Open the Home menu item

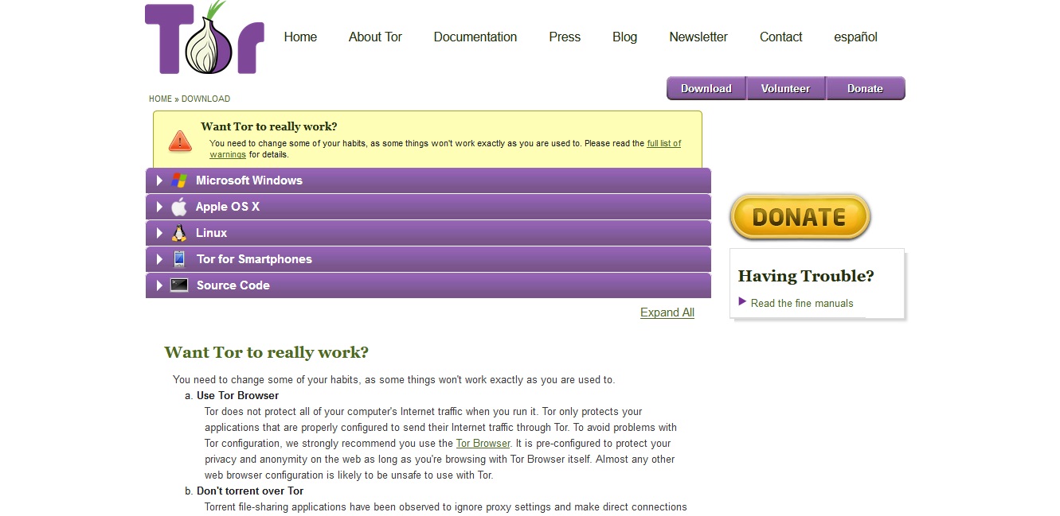coord(300,37)
